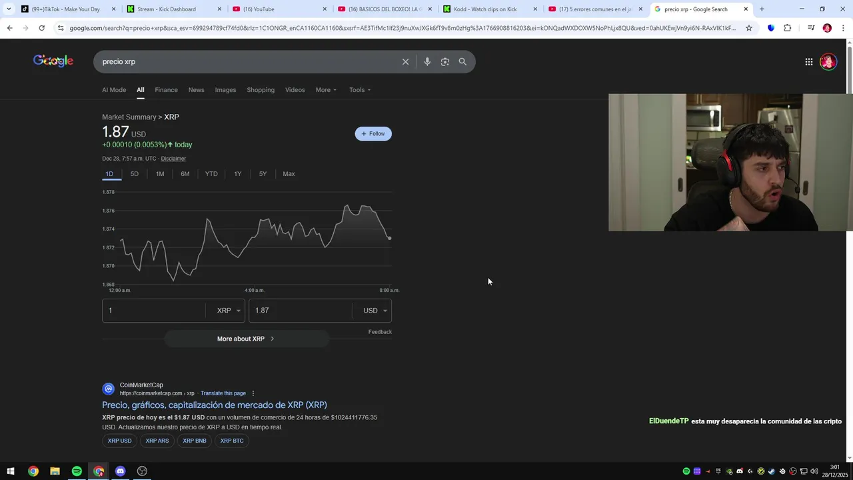Open site information icon in address bar
This screenshot has height=480, width=853.
coord(61,28)
